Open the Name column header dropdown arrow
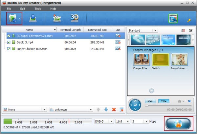 55,30
